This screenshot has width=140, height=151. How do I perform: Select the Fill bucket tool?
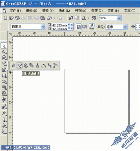tap(4, 126)
